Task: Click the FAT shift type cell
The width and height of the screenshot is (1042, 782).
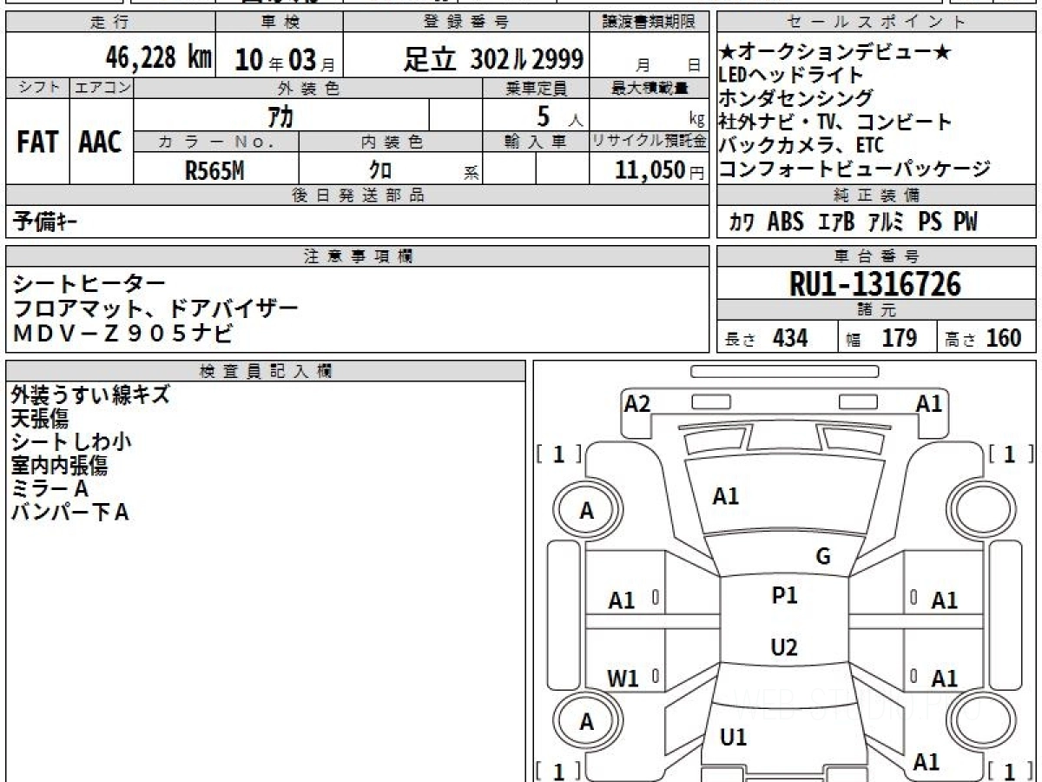Action: (x=37, y=143)
